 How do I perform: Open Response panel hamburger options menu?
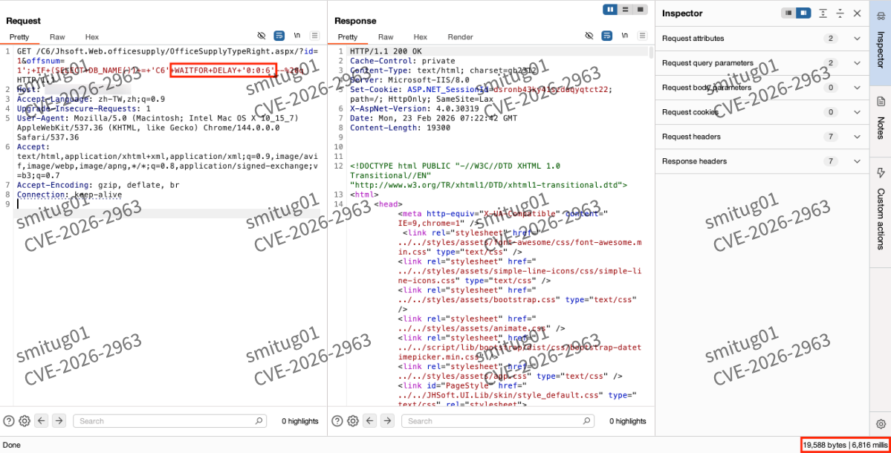pos(642,36)
